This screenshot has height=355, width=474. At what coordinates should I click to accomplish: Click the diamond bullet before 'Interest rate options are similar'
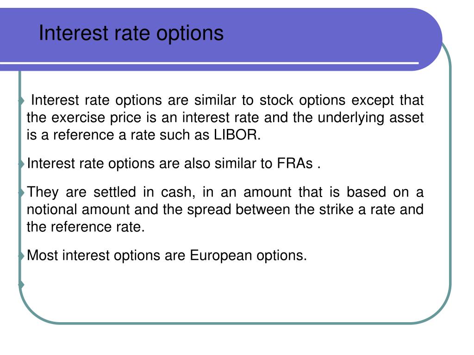coord(21,100)
